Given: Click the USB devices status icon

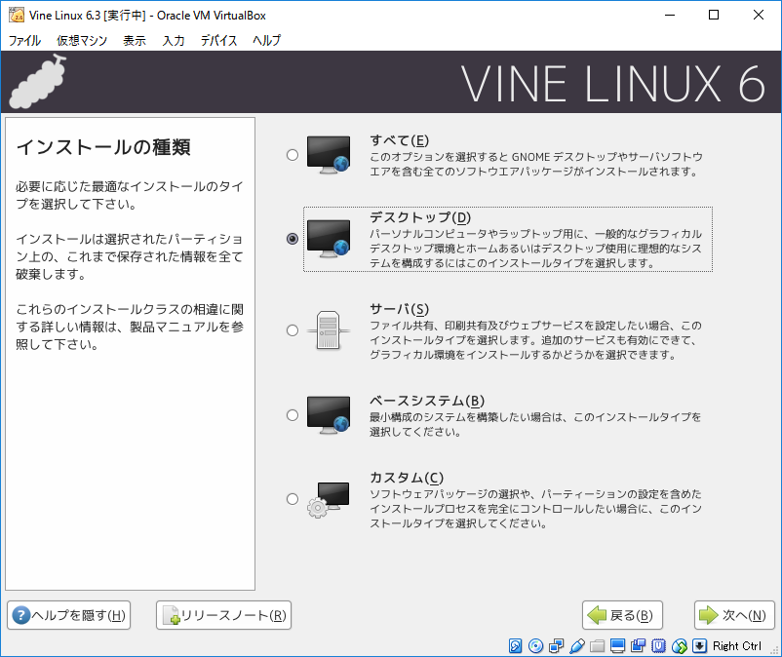Looking at the screenshot, I should [x=576, y=646].
